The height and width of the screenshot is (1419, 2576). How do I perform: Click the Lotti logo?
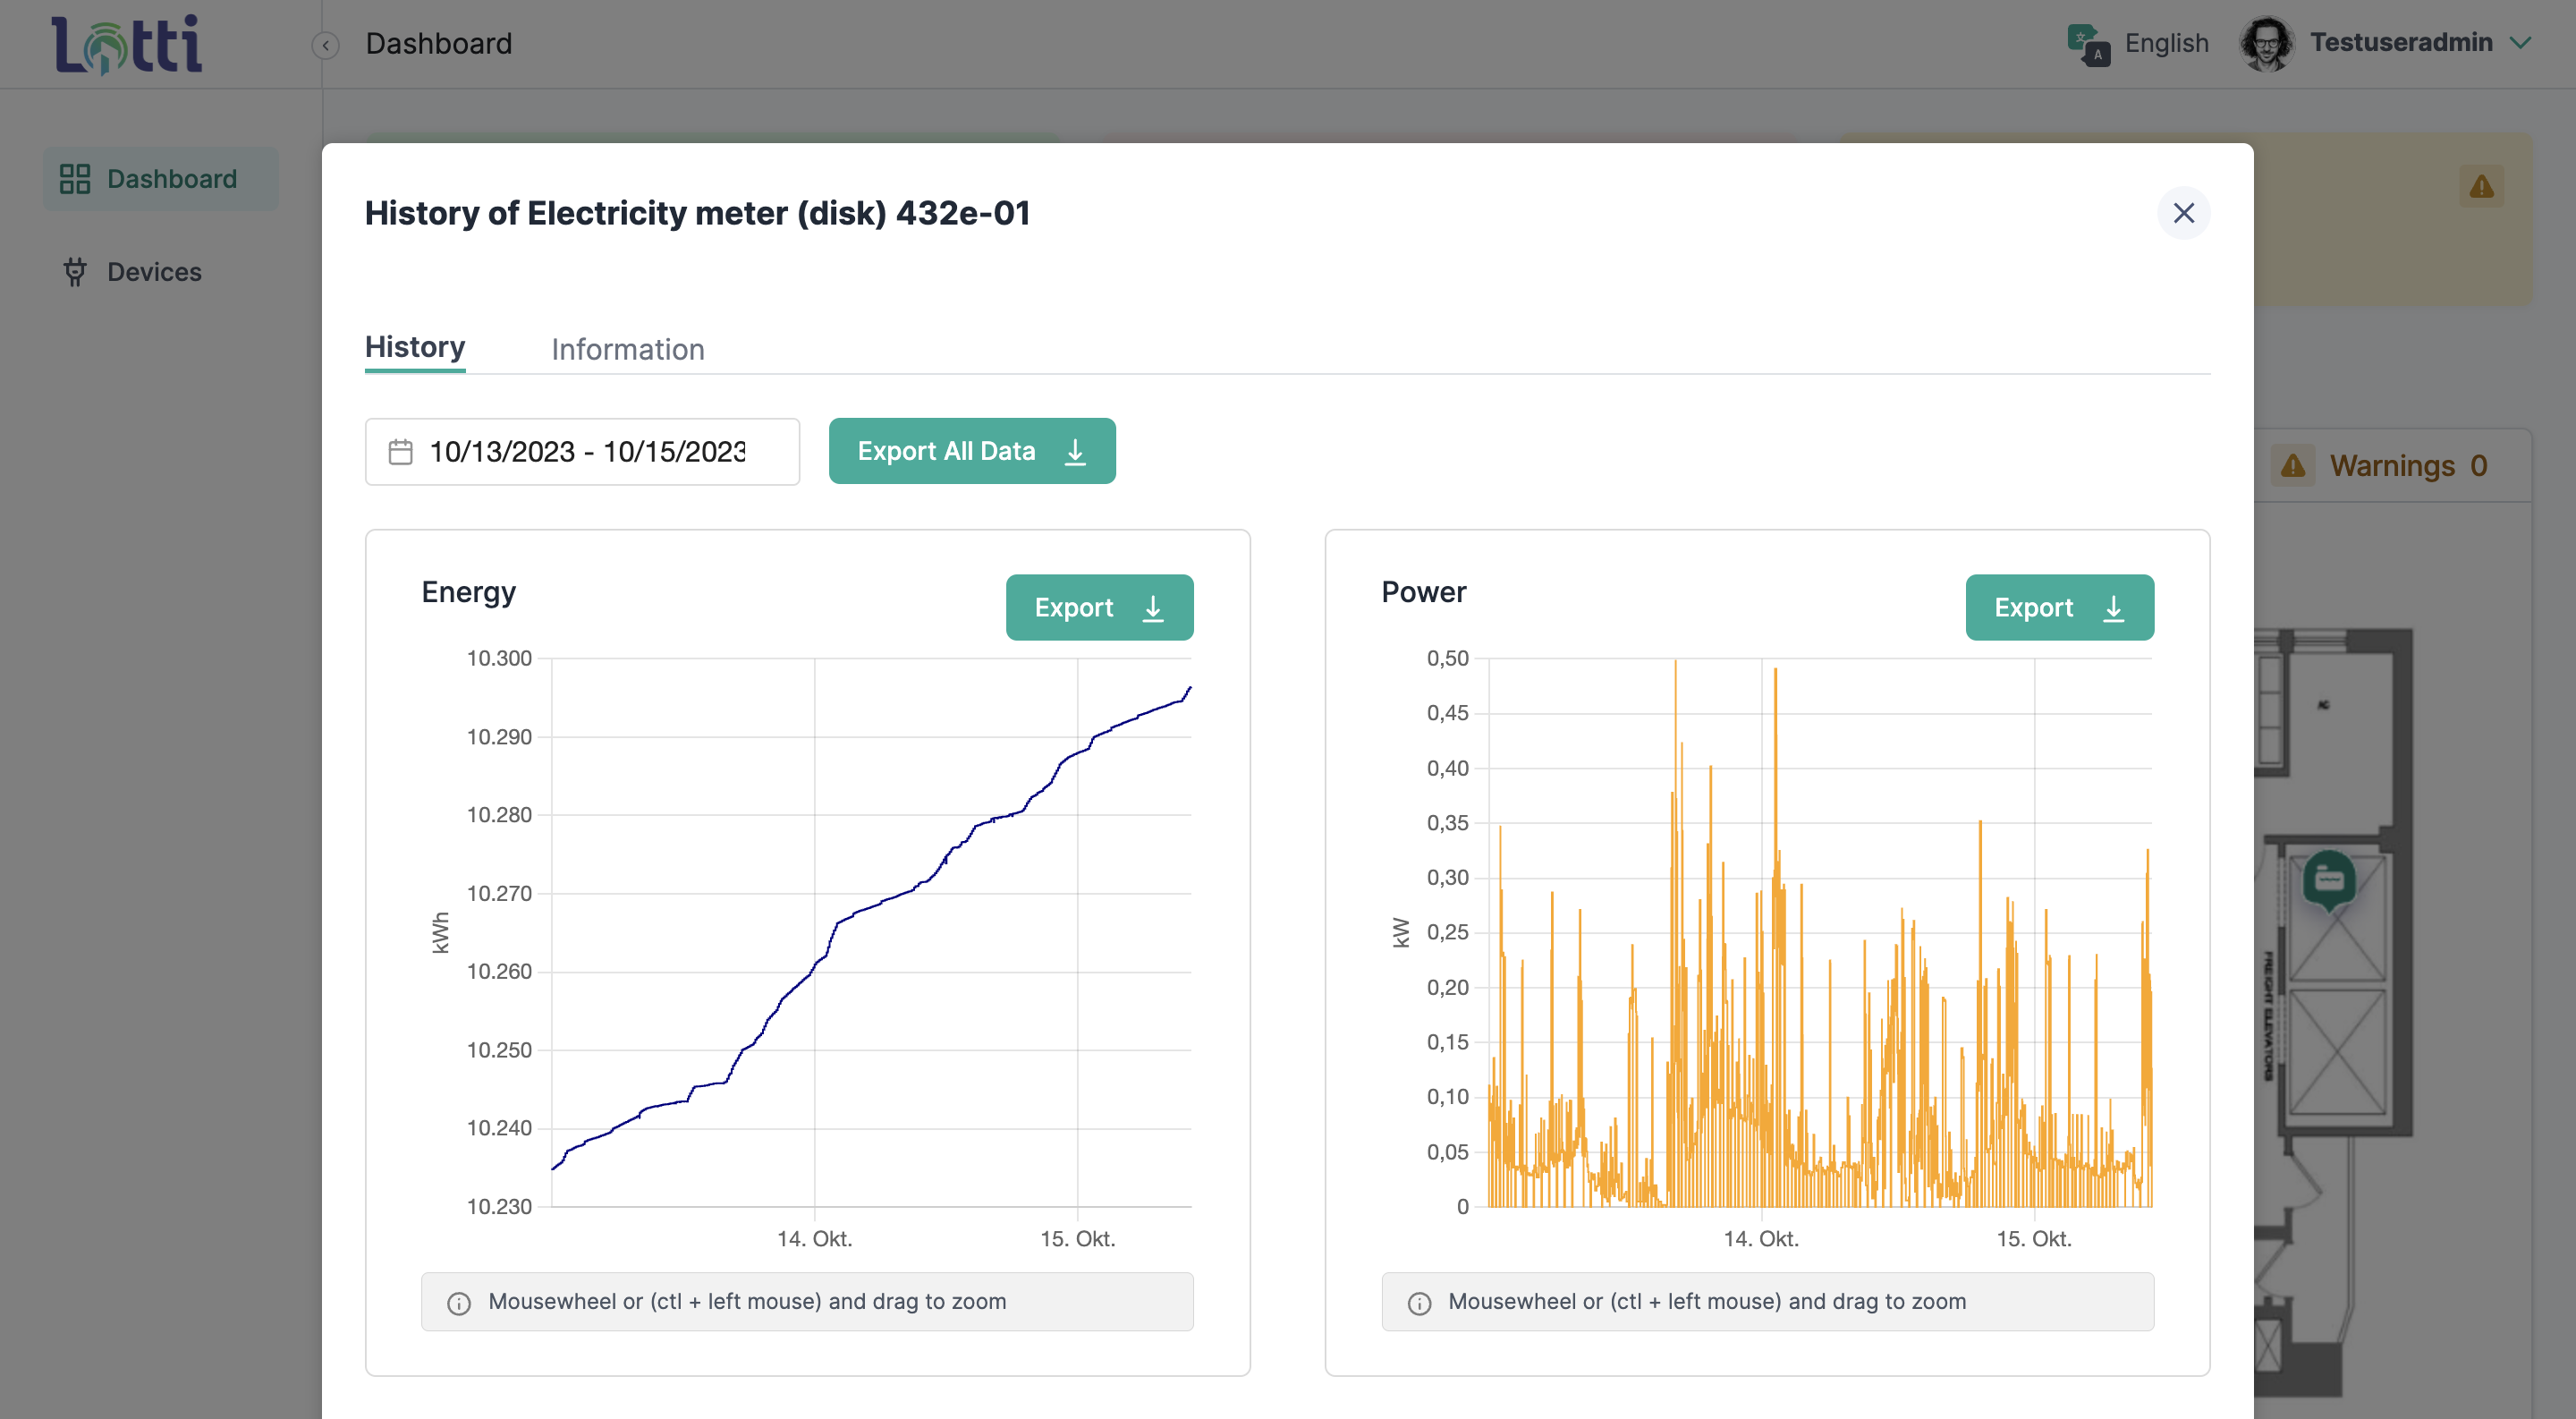[x=127, y=44]
